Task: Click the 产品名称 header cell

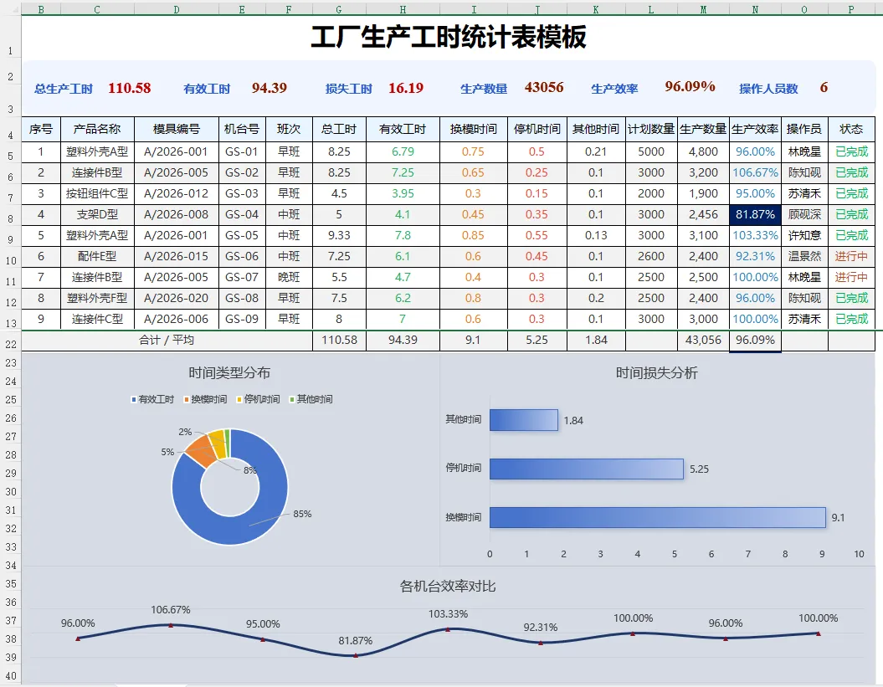Action: tap(97, 129)
